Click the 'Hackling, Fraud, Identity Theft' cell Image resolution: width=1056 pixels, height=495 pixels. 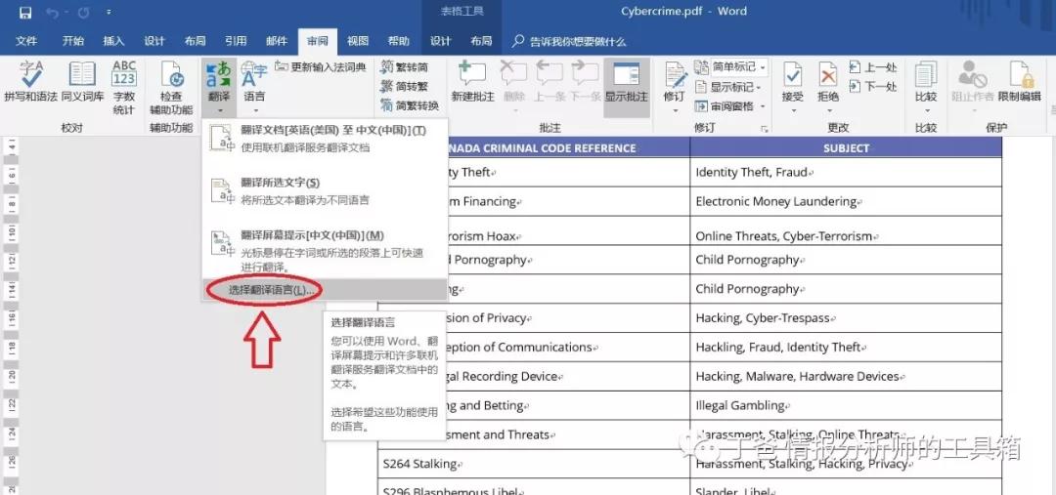pyautogui.click(x=846, y=347)
